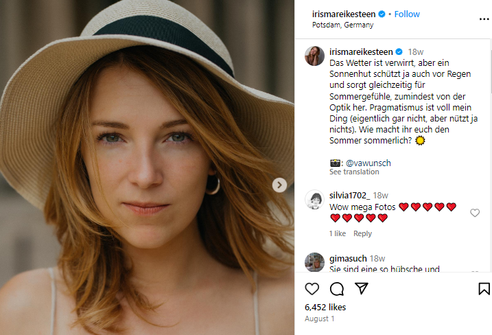492x335 pixels.
Task: Open gimasuch username link
Action: pos(348,258)
